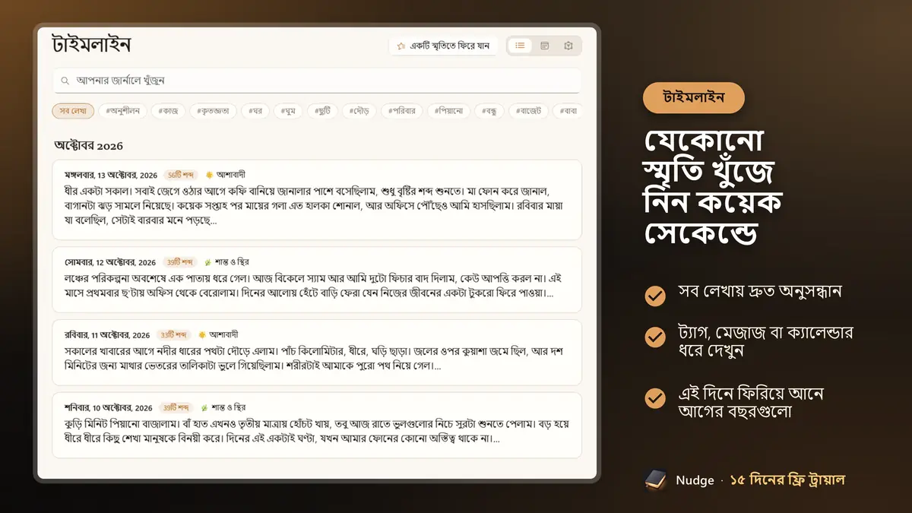Click the leaf mood icon on 10 অক্টোবর entry
Viewport: 912px width, 513px height.
coord(204,407)
